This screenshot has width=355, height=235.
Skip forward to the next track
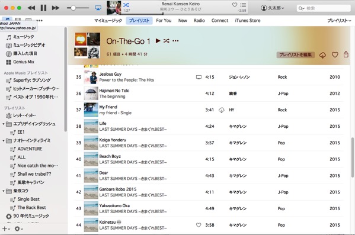click(56, 8)
